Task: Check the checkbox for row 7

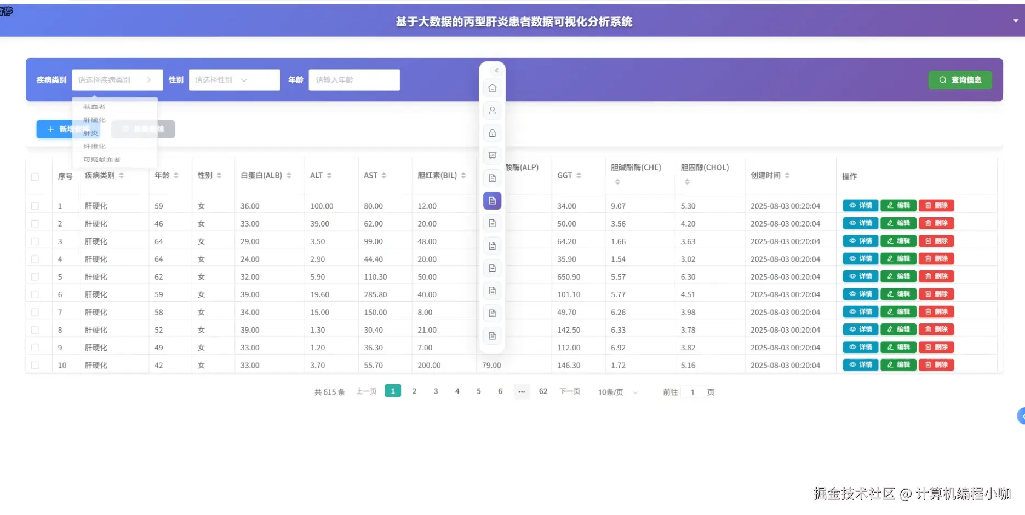Action: (x=35, y=312)
